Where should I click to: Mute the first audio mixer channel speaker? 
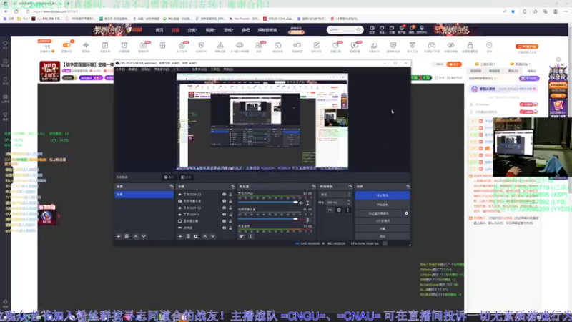[x=301, y=203]
